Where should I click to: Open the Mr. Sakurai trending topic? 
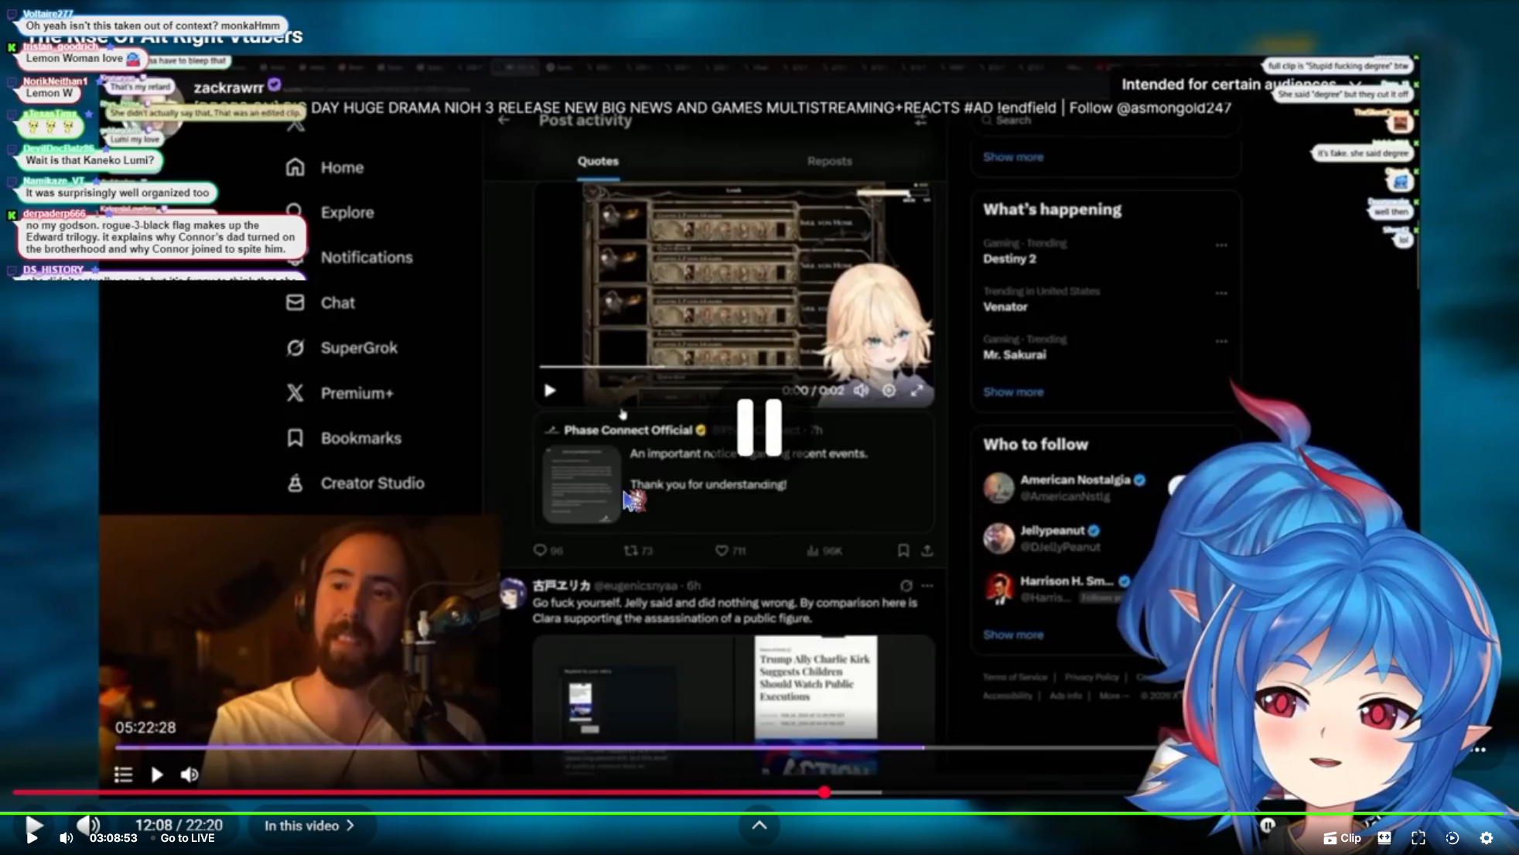1014,355
